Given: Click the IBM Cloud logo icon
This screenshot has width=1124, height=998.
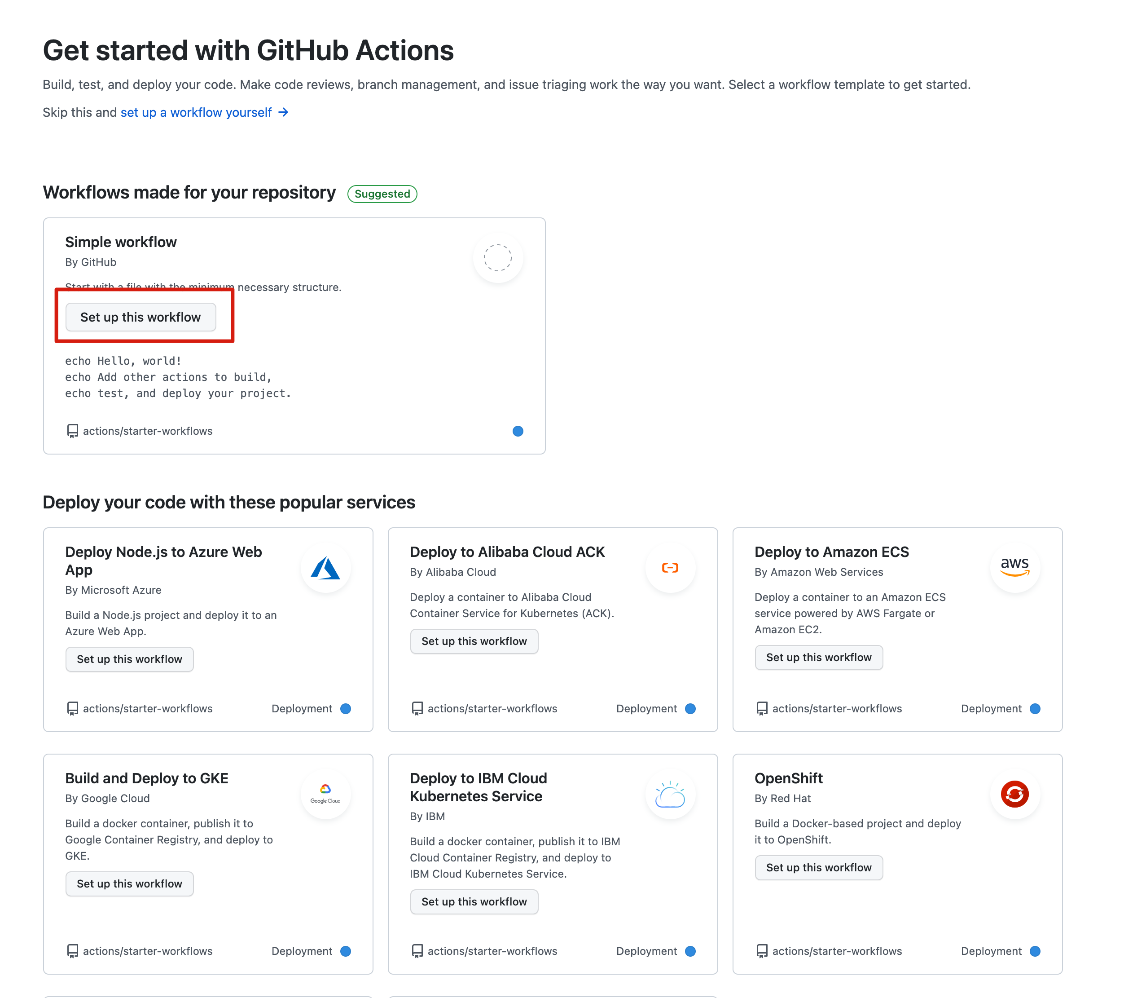Looking at the screenshot, I should (x=670, y=795).
